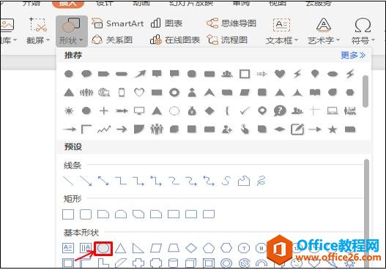
Task: Select the frame shape in 基本形状
Action: click(68, 263)
